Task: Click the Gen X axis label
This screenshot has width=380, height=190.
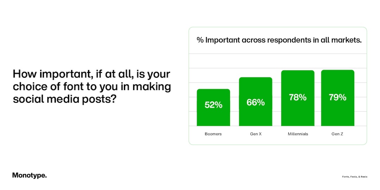Action: (255, 134)
